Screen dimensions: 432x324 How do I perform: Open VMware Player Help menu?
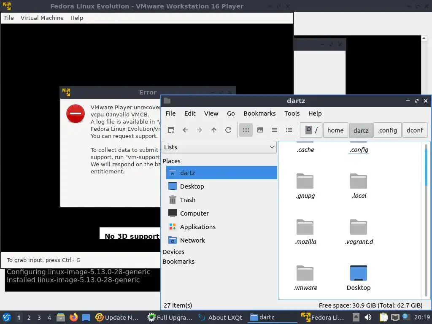(x=77, y=18)
